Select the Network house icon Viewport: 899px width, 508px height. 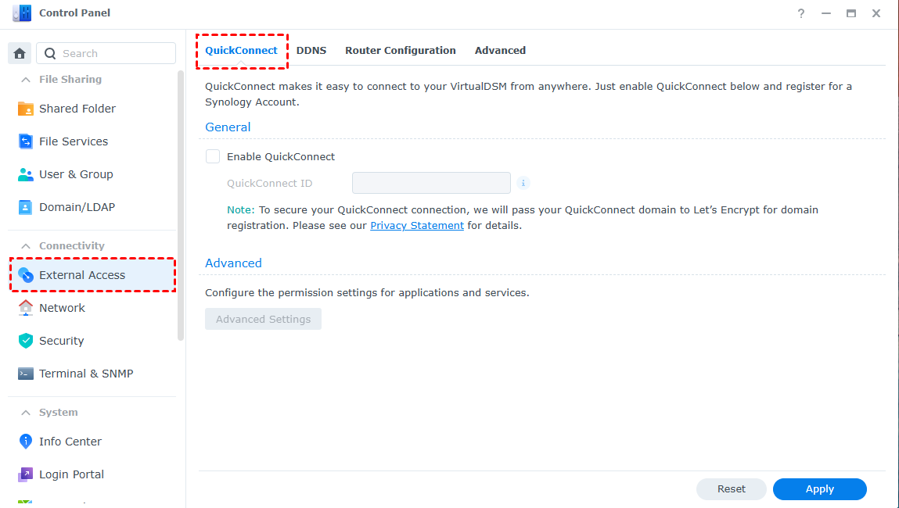pos(26,308)
